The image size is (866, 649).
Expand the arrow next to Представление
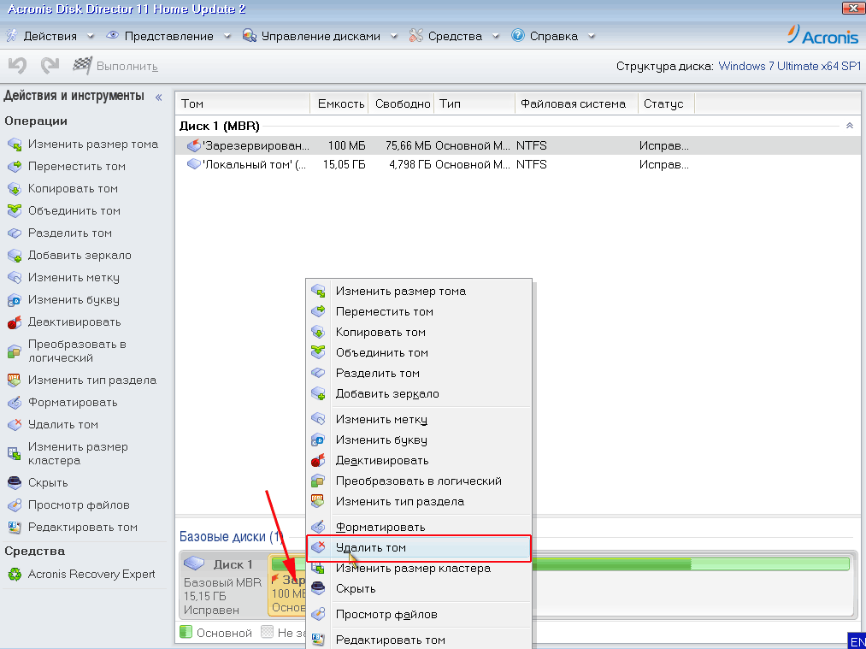pos(227,37)
